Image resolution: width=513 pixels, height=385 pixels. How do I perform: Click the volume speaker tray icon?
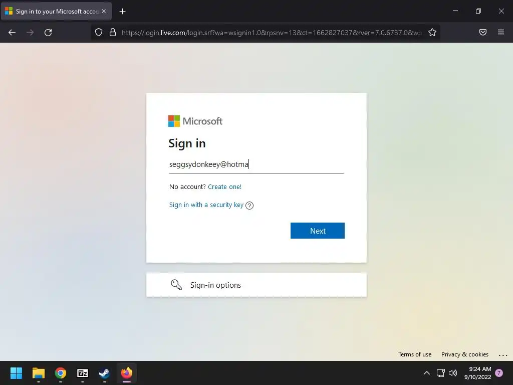[453, 373]
